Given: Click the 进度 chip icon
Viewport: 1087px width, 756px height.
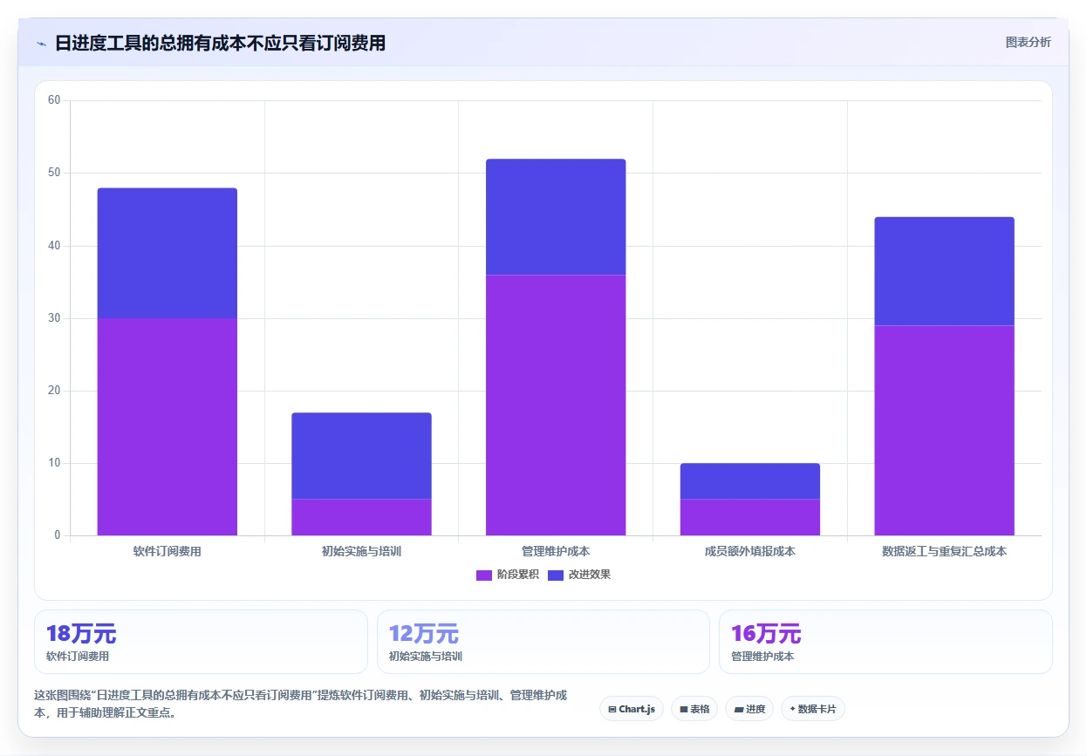Looking at the screenshot, I should (x=738, y=709).
